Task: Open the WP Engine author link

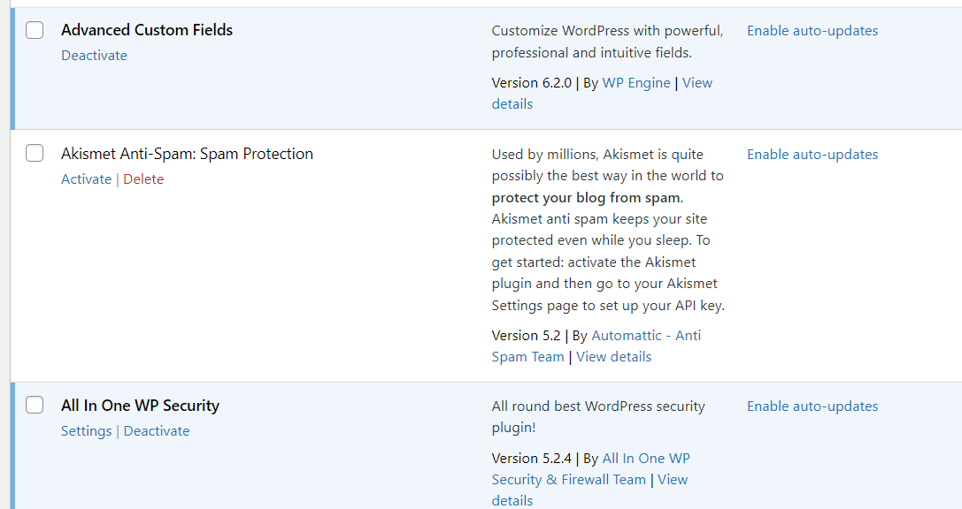Action: [635, 82]
